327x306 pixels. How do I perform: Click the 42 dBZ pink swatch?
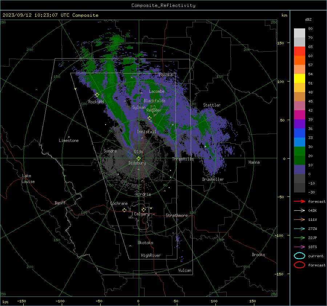[x=299, y=106]
